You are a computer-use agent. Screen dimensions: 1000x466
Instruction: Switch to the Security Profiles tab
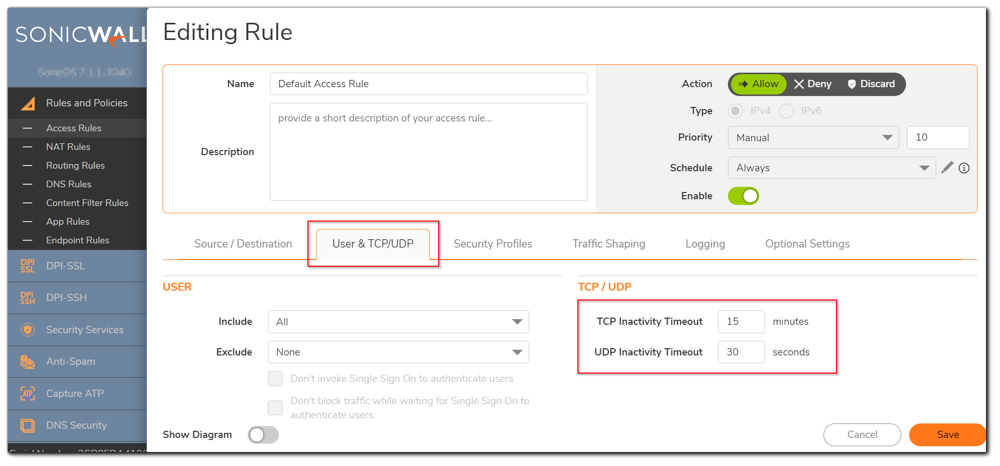(x=493, y=244)
